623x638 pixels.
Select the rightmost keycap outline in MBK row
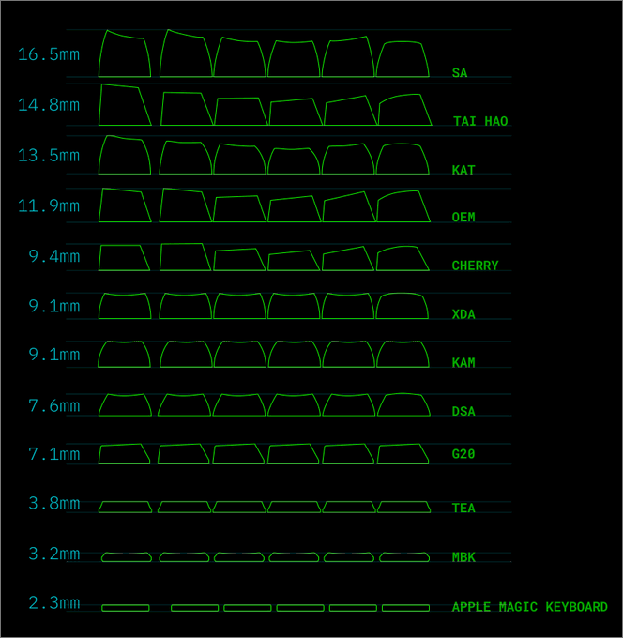pyautogui.click(x=404, y=557)
